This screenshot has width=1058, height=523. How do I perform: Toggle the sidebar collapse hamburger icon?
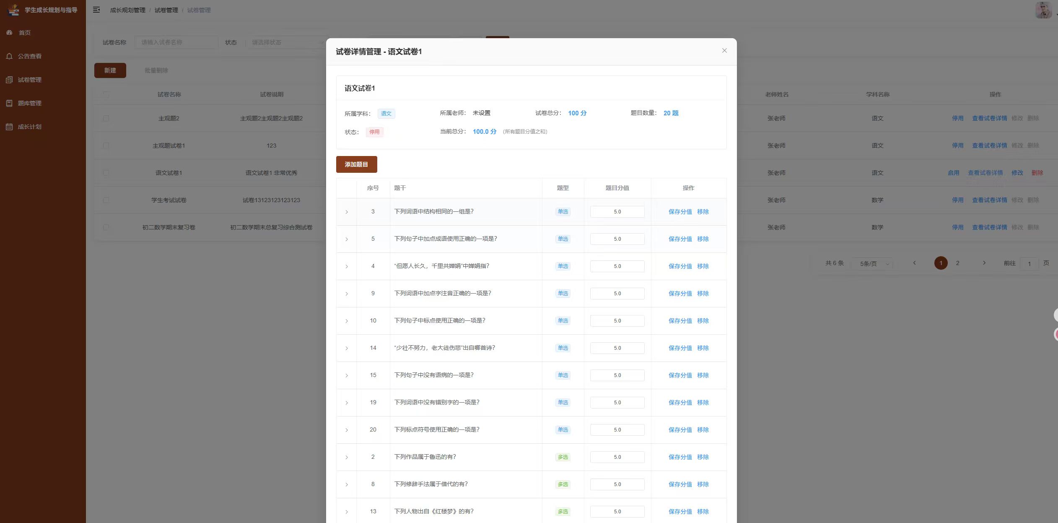[x=96, y=10]
